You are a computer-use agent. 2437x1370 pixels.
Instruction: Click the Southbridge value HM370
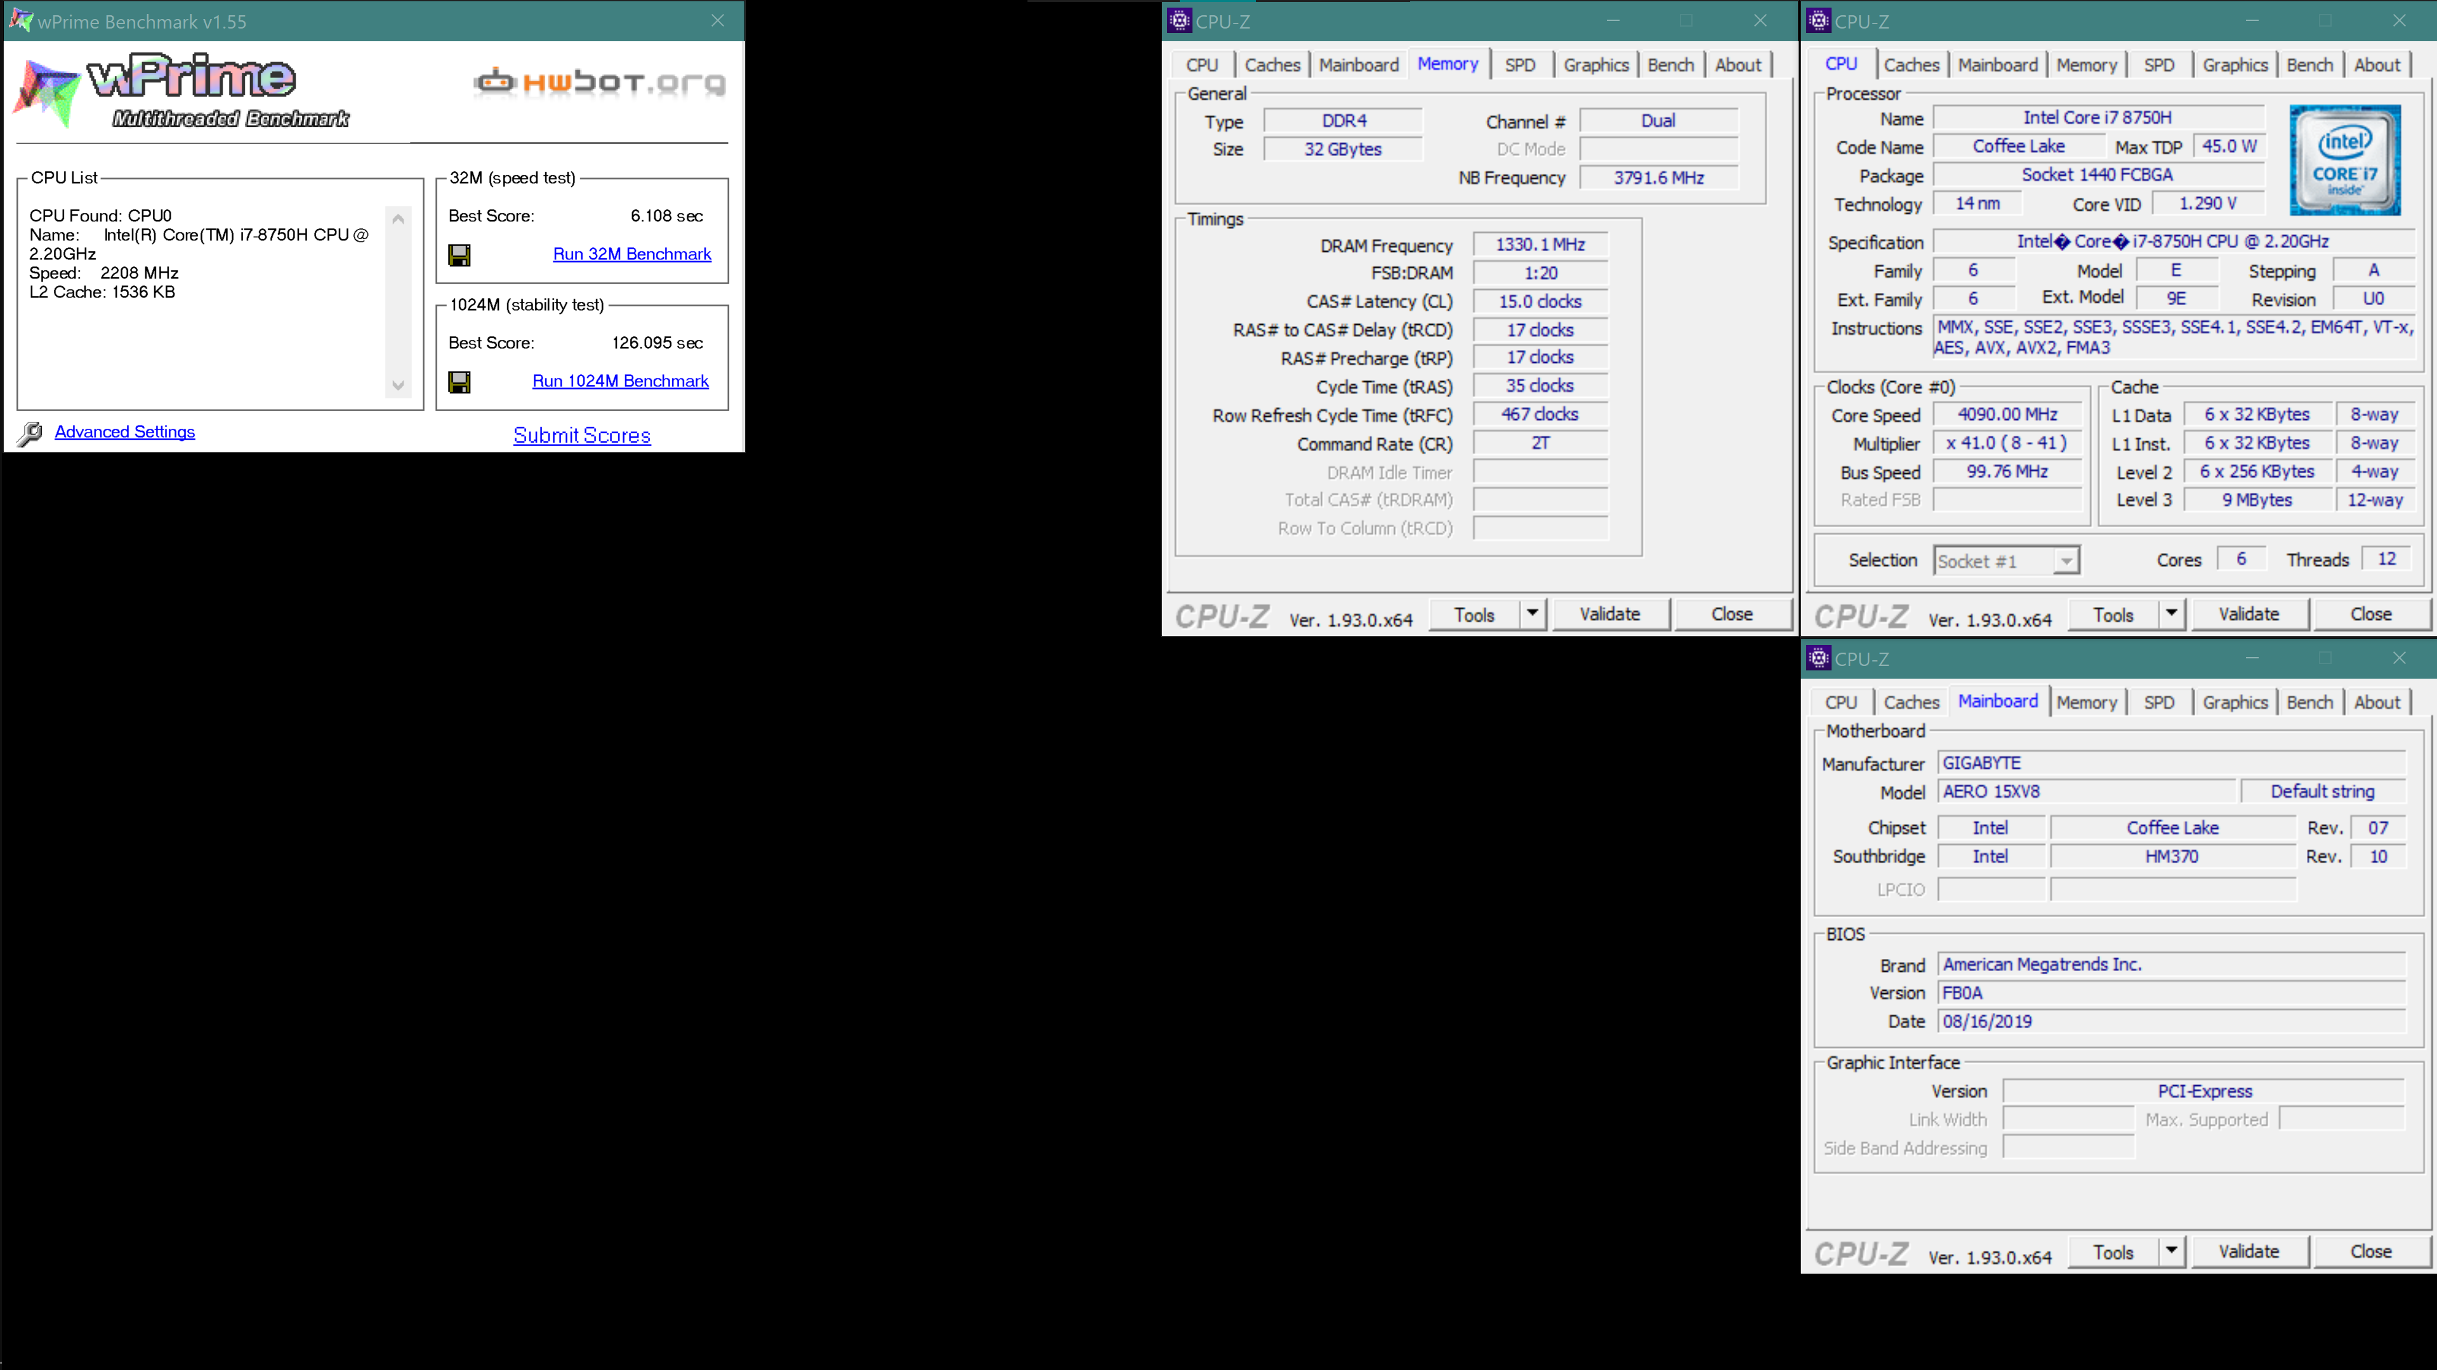[x=2172, y=857]
